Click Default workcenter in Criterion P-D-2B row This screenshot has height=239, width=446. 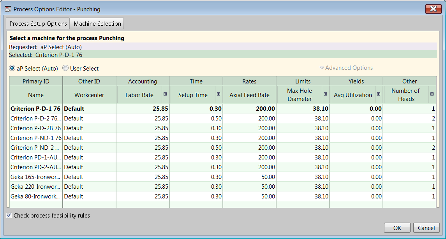(89, 128)
